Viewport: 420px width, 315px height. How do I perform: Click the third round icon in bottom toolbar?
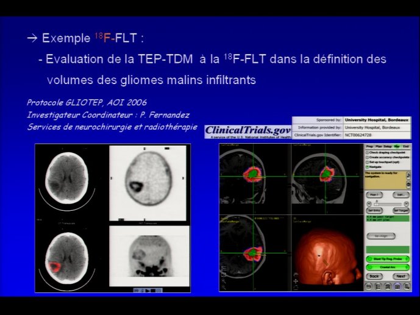[x=388, y=286]
